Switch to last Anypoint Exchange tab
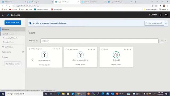This screenshot has height=96, width=170. tap(120, 2)
